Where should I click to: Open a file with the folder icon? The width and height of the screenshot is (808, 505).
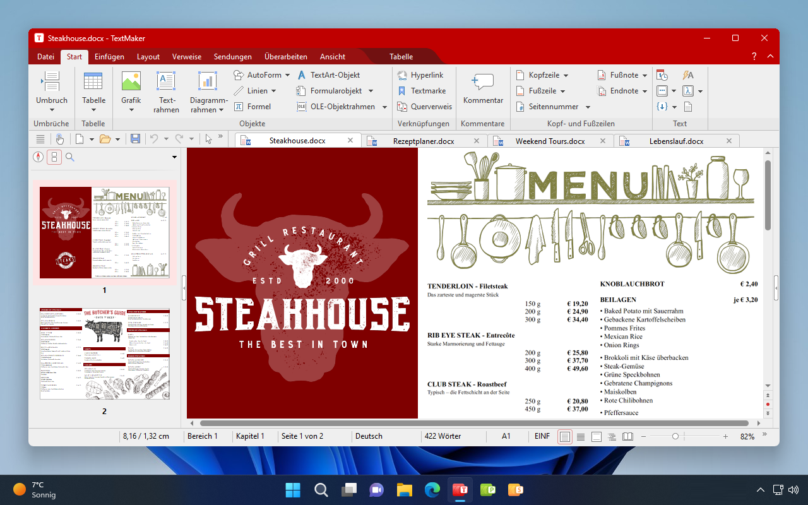click(105, 139)
